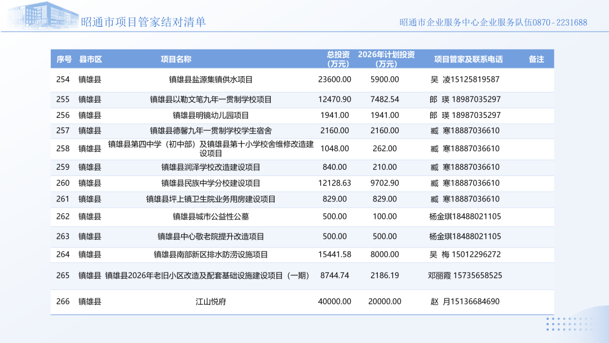Click the 备注 column header
This screenshot has width=609, height=343.
coord(536,59)
